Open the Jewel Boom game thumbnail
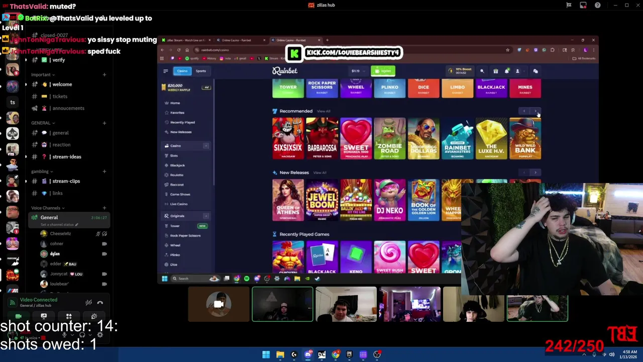The width and height of the screenshot is (643, 362). [x=322, y=201]
